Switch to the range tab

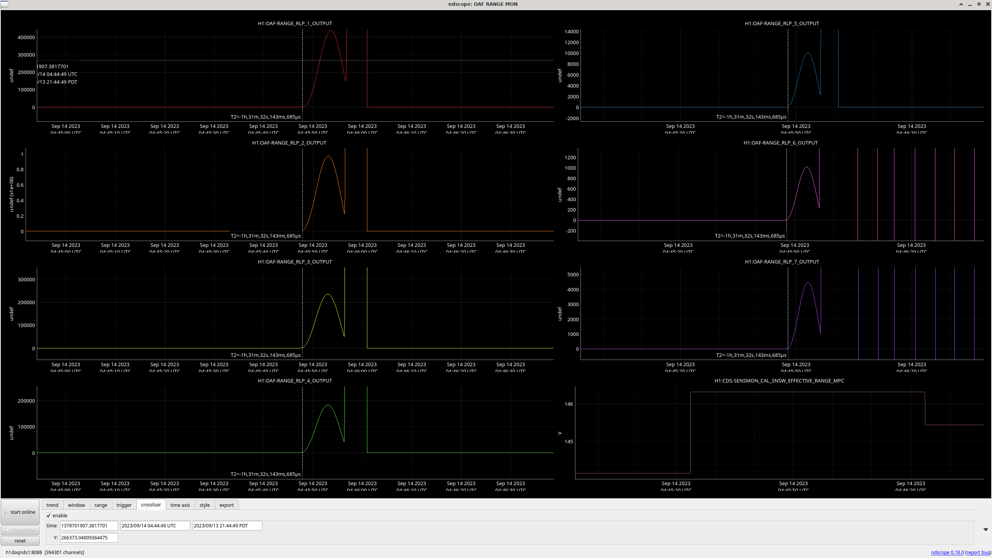point(101,505)
